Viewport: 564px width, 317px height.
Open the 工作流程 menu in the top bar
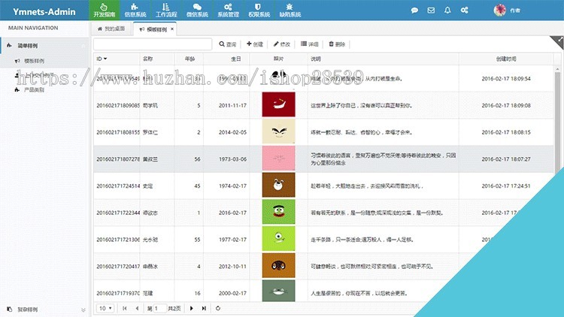click(166, 10)
